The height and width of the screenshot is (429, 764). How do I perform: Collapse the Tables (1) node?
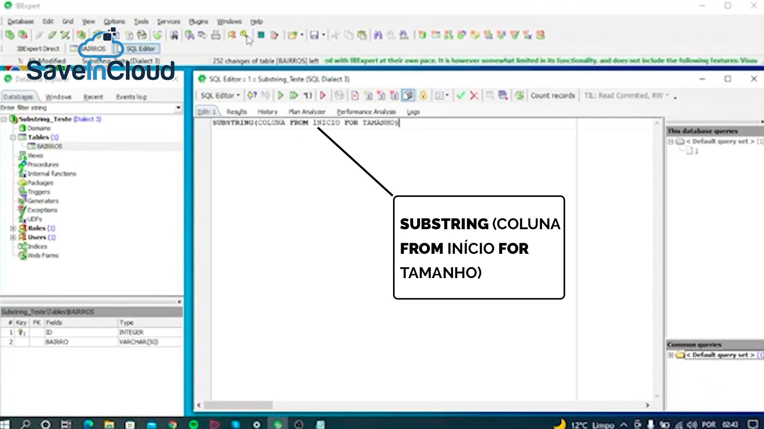point(13,137)
